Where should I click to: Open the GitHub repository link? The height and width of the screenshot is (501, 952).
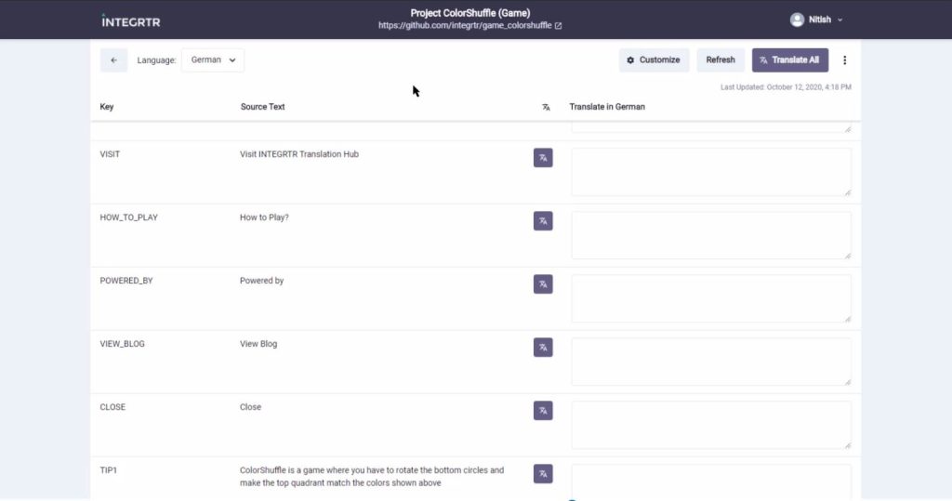[x=469, y=26]
